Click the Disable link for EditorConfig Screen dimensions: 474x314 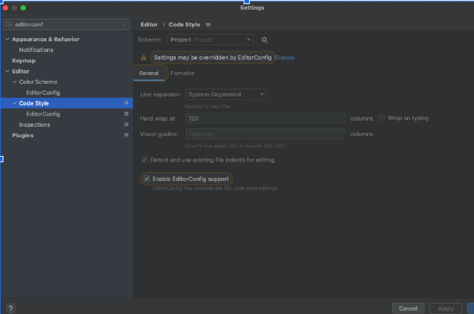[284, 58]
